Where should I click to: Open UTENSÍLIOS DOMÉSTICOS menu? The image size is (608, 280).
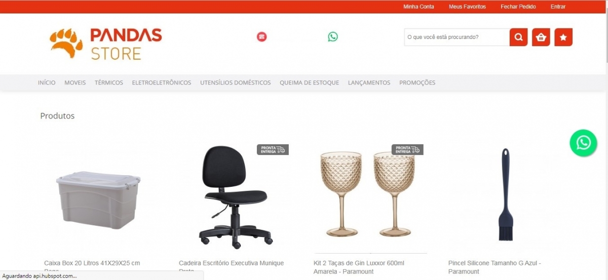coord(236,83)
